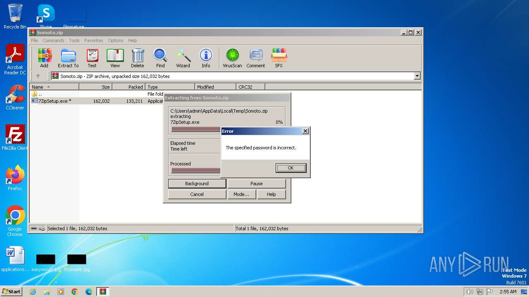
Task: Open the Help menu
Action: tap(132, 40)
